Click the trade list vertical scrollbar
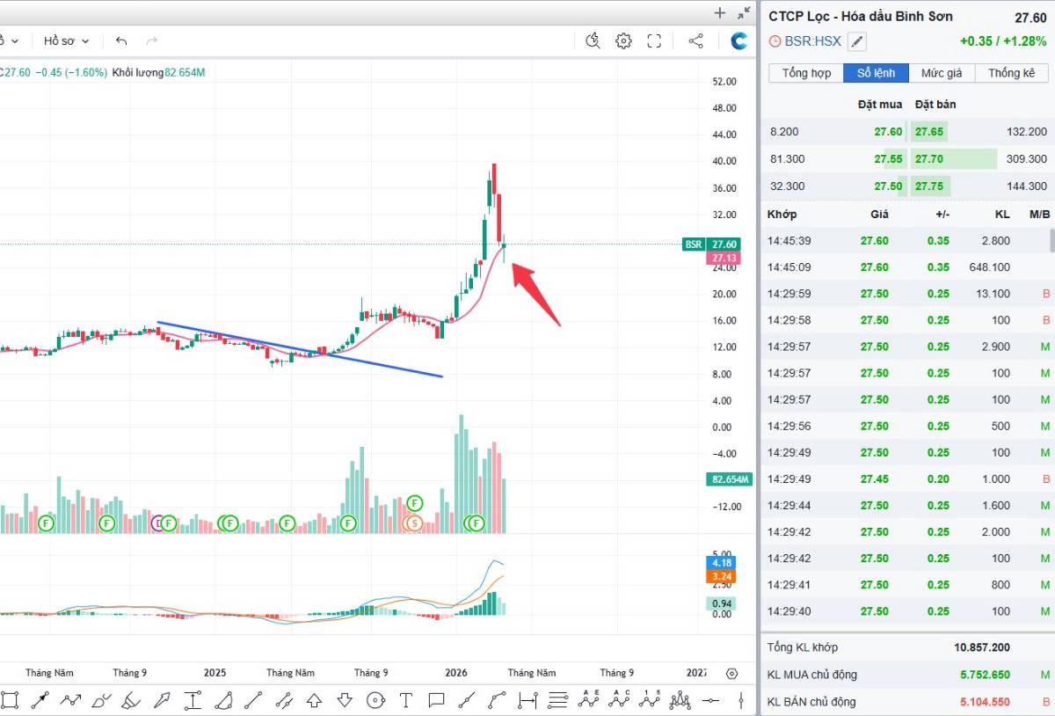This screenshot has width=1055, height=716. tap(1051, 240)
